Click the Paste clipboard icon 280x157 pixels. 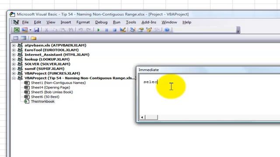pos(63,30)
